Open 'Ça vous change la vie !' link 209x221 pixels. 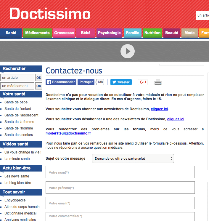[x=23, y=152]
